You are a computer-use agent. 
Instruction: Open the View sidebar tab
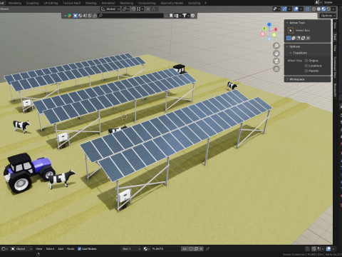(335, 48)
